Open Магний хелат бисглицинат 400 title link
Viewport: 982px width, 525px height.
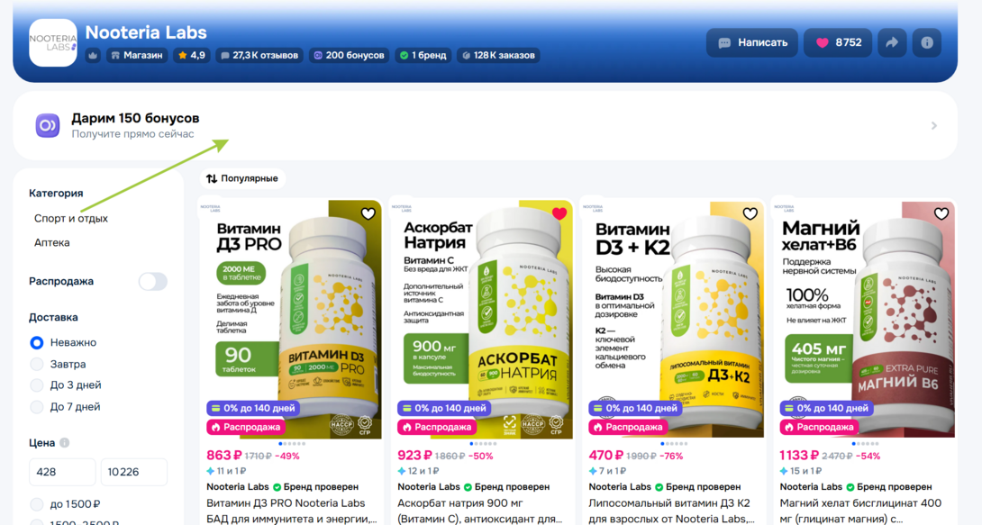pyautogui.click(x=860, y=511)
